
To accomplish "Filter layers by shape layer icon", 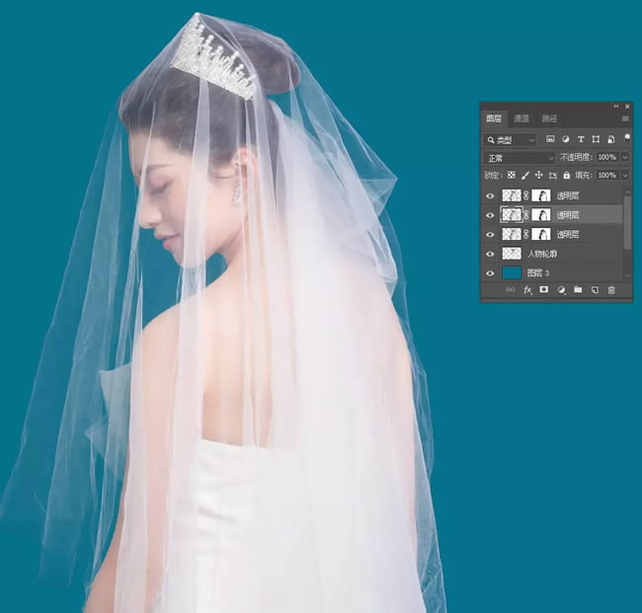I will (x=596, y=139).
